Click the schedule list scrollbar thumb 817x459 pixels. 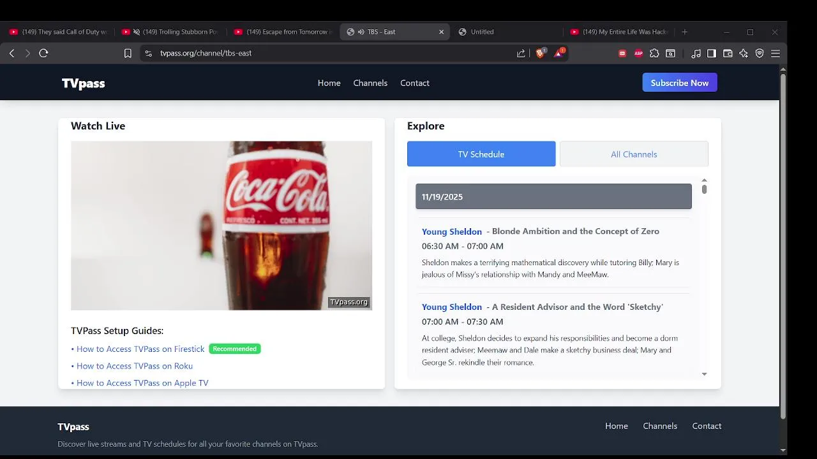[x=704, y=189]
